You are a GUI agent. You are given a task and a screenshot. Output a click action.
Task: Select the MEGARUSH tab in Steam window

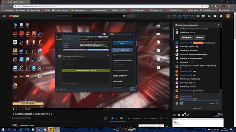pos(103,37)
